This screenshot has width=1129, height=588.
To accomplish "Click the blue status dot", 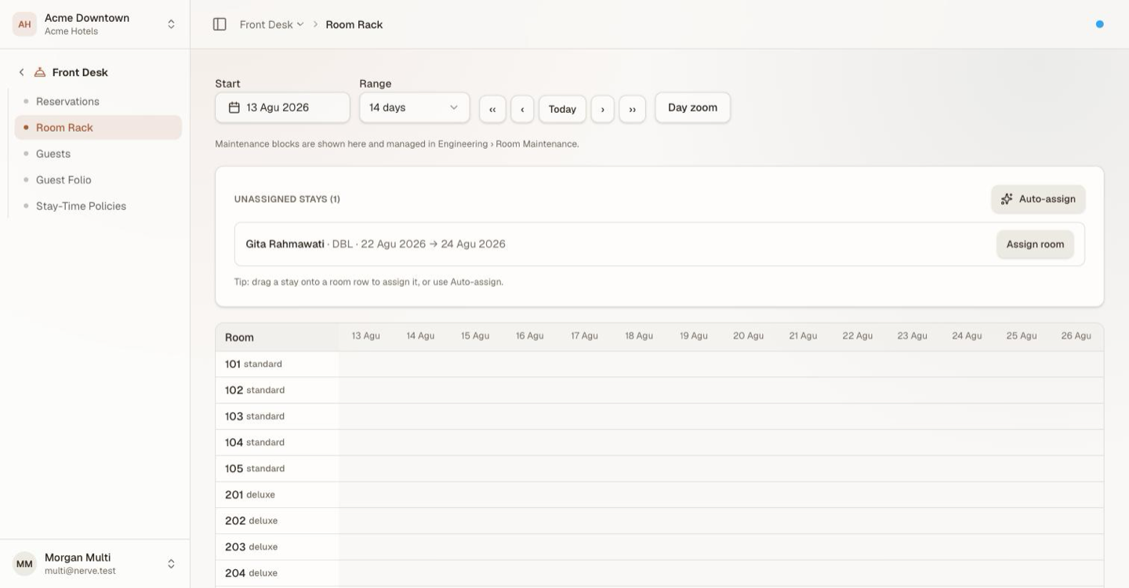I will click(1099, 24).
